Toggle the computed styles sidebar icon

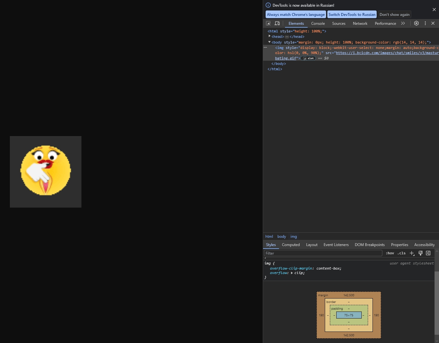click(x=428, y=253)
